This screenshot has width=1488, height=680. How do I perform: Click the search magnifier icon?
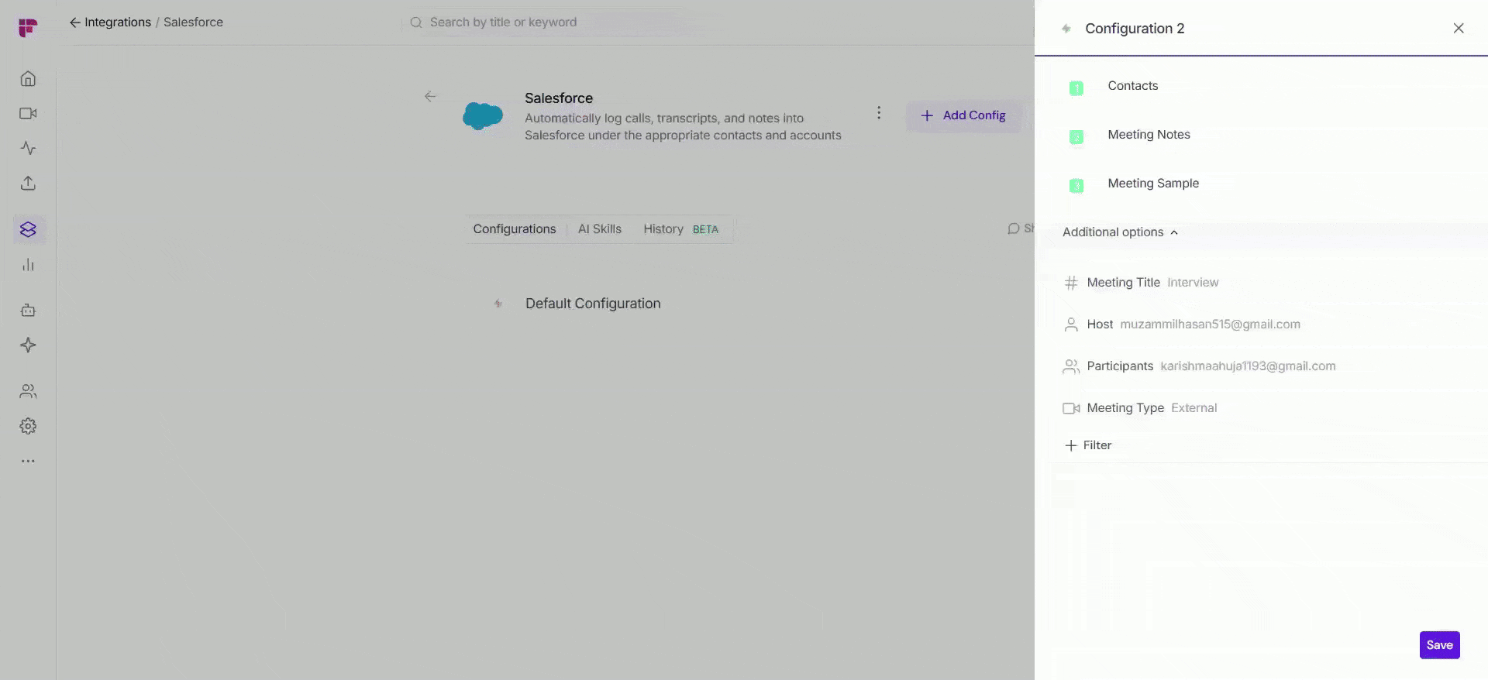[x=416, y=22]
